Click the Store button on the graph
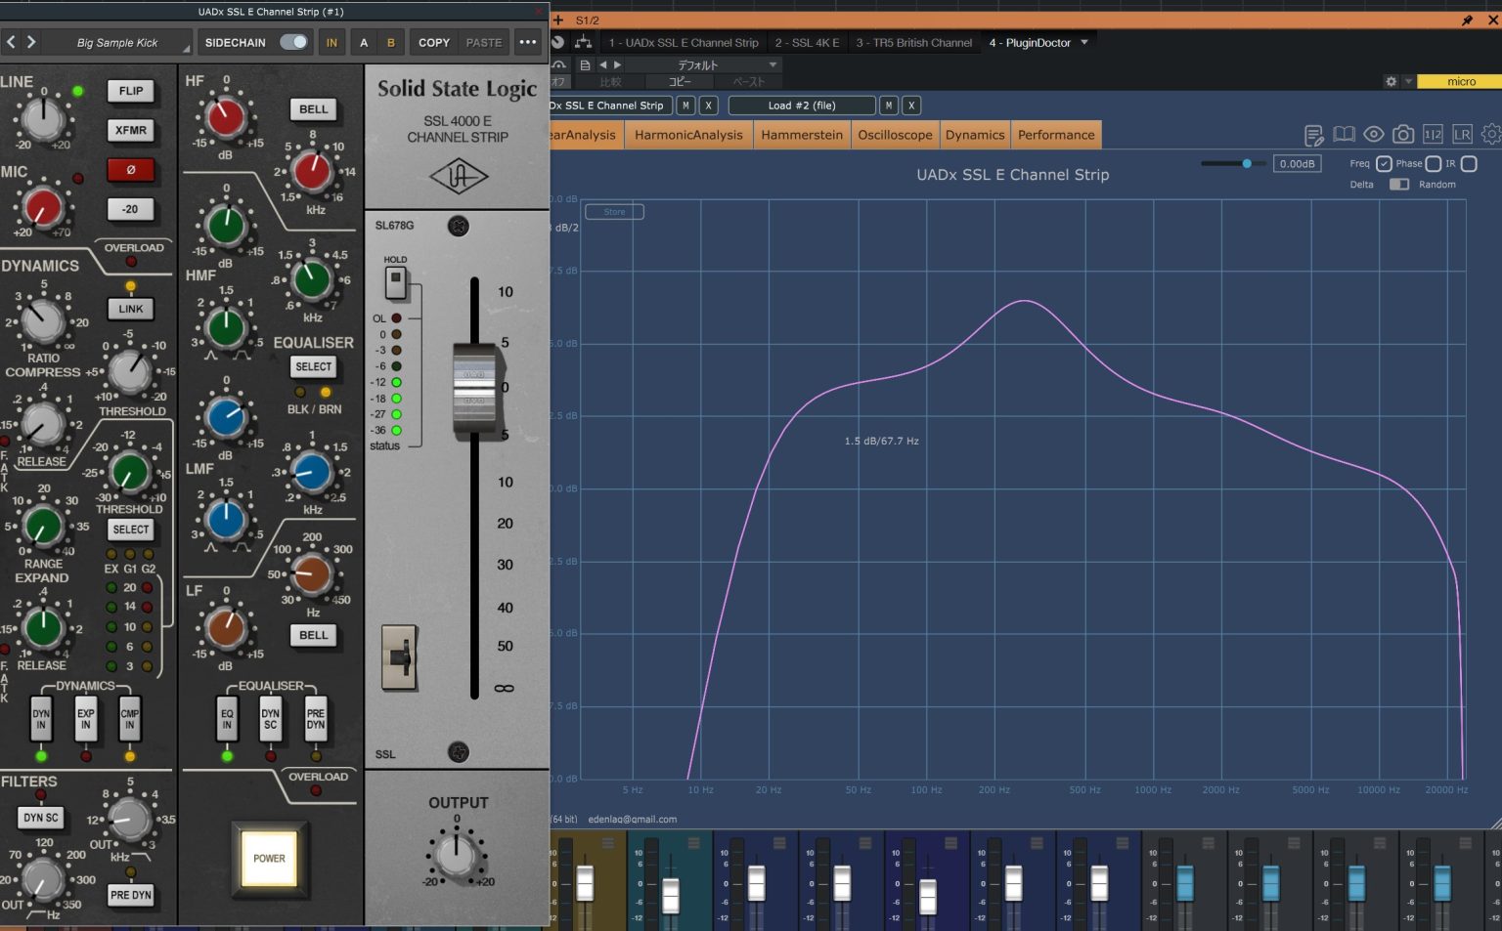1502x931 pixels. [614, 212]
